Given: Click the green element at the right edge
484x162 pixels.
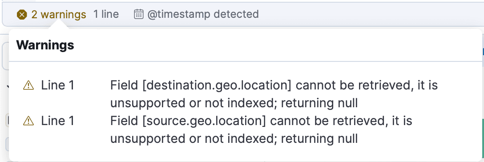Looking at the screenshot, I should pyautogui.click(x=483, y=136).
